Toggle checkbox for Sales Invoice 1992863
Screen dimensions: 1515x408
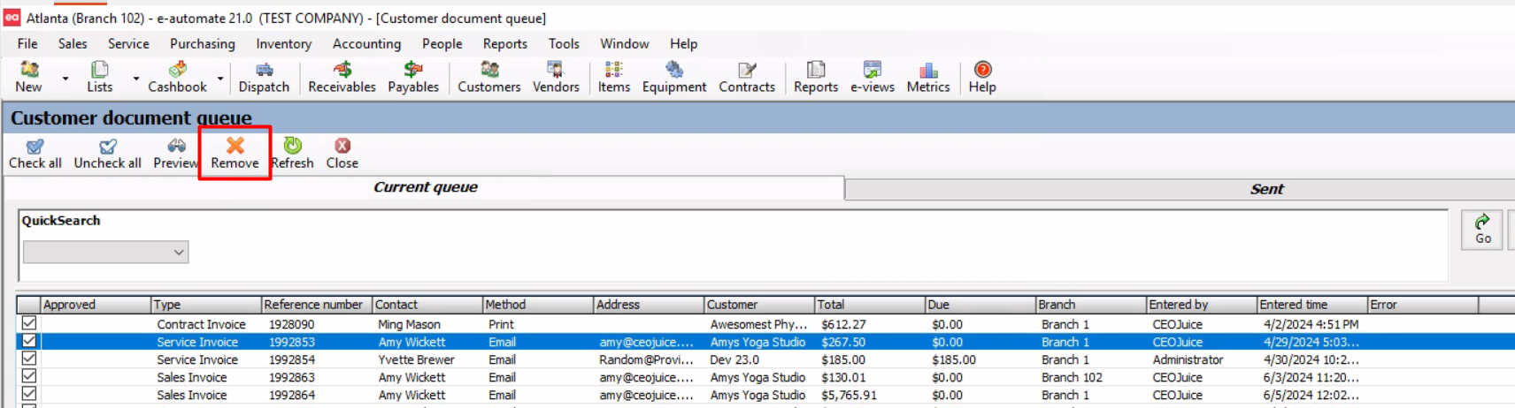pyautogui.click(x=29, y=376)
